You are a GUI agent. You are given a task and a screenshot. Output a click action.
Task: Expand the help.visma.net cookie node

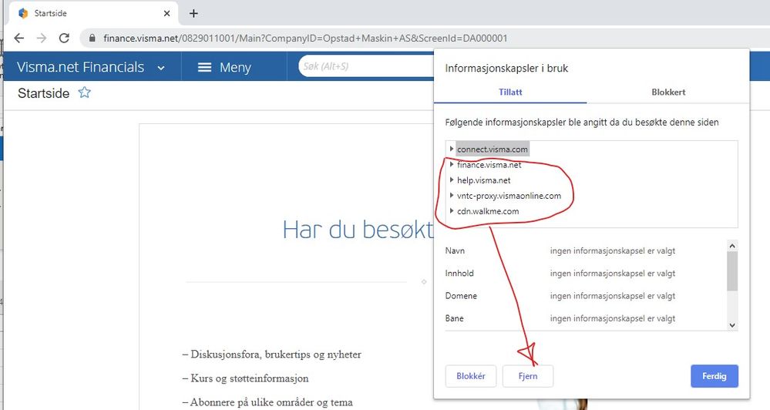(x=452, y=180)
